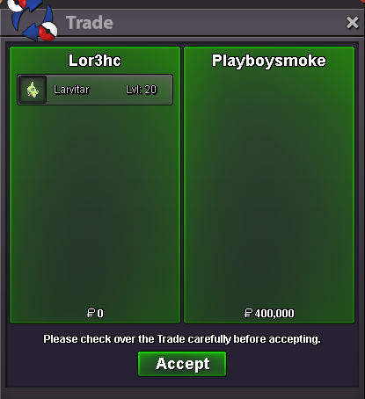
Task: Click the red Pokeball in the Trade logo
Action: [x=48, y=31]
